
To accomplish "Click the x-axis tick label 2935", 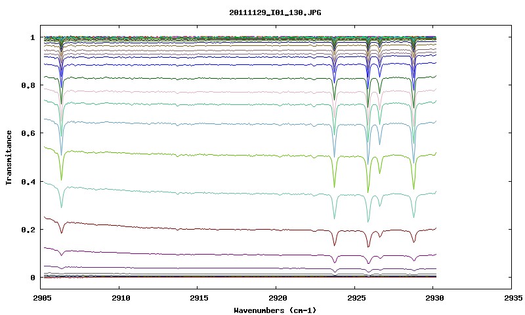I will click(x=513, y=298).
